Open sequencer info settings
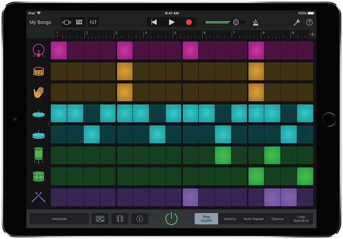Screen dimensions: 343x239 click(x=140, y=219)
